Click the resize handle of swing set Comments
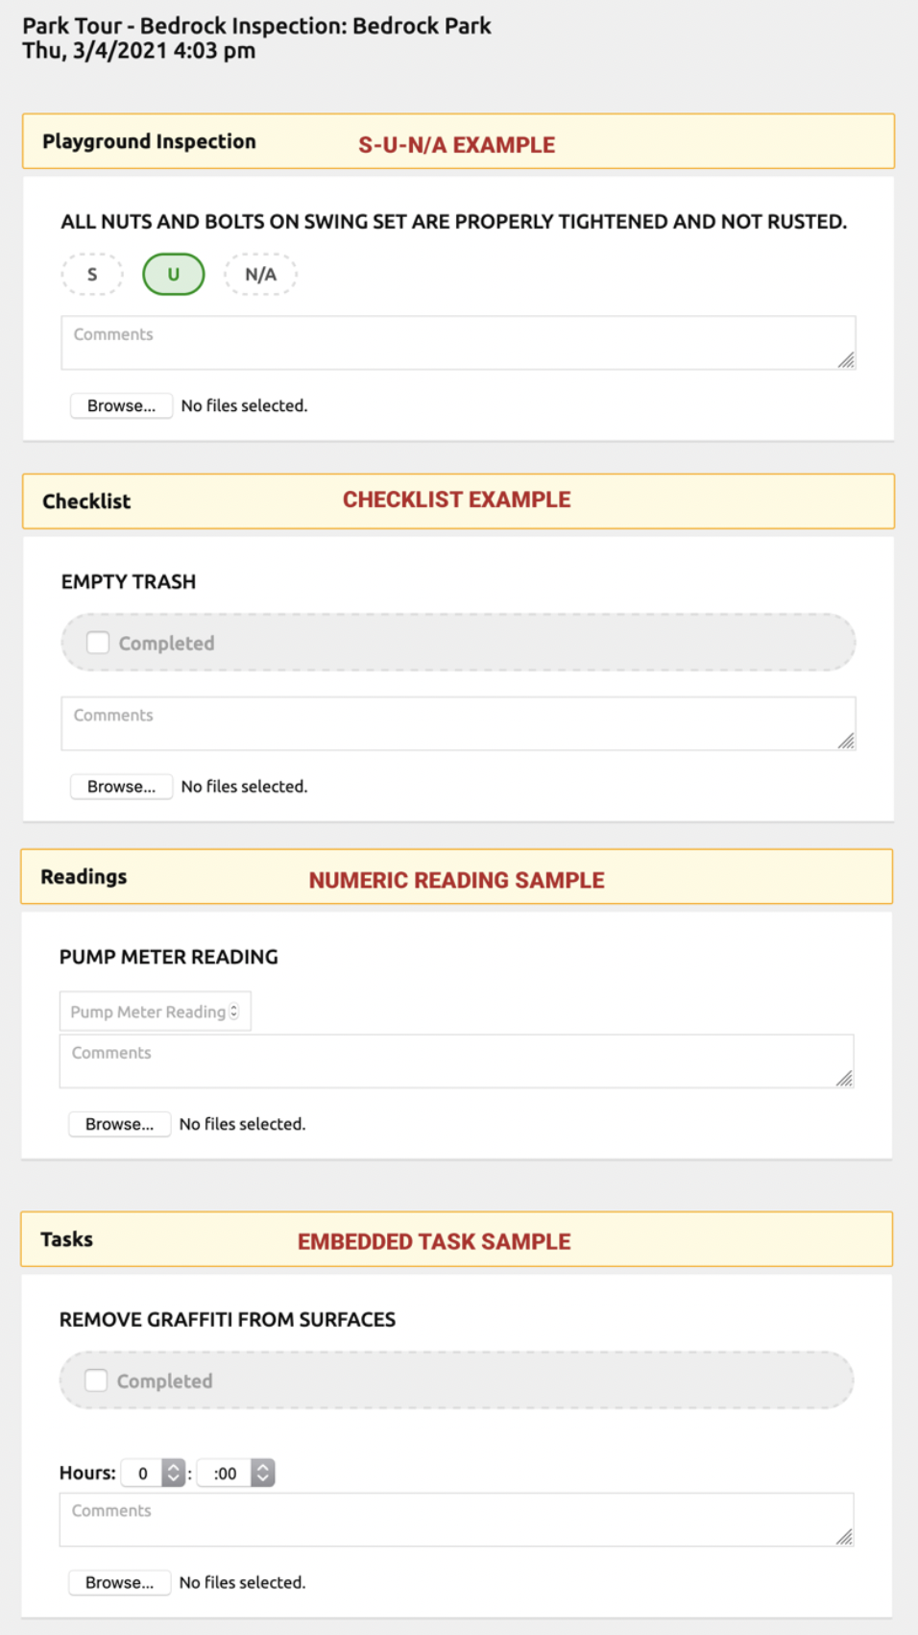Viewport: 918px width, 1635px height. (x=846, y=360)
